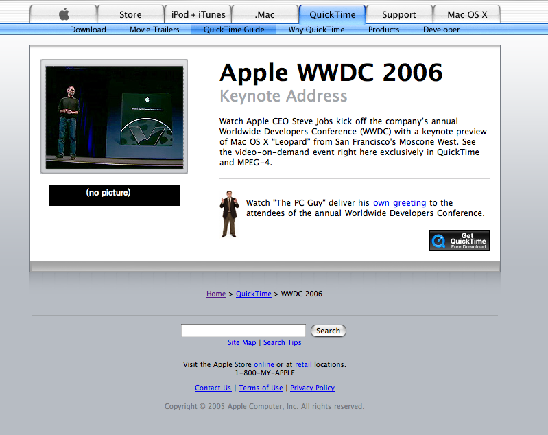The height and width of the screenshot is (435, 548).
Task: Go to Products in subnav
Action: coord(384,30)
